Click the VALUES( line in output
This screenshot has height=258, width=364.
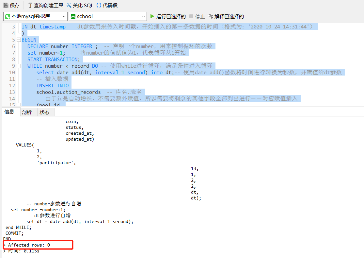[25, 145]
